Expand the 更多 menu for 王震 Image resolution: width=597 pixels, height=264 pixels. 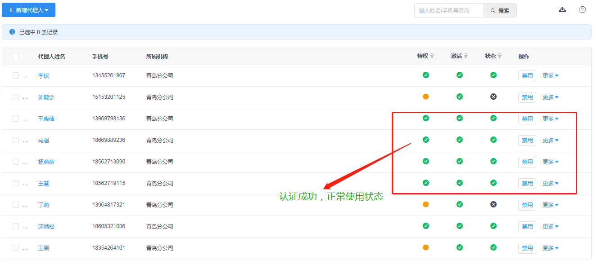(550, 248)
